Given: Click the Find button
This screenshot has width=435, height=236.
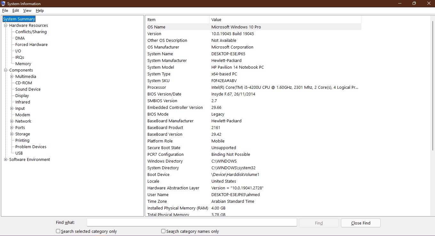Looking at the screenshot, I should tap(319, 223).
